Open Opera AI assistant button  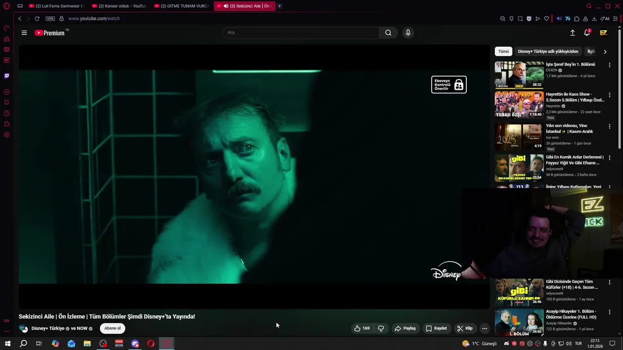[x=605, y=18]
